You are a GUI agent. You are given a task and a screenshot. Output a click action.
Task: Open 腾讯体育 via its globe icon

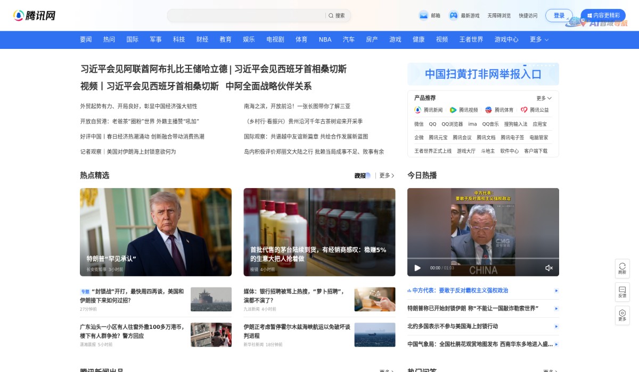488,110
